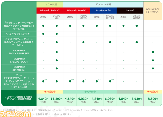Click SPECIAL EDITION under download Nintendo Switch

[83, 17]
